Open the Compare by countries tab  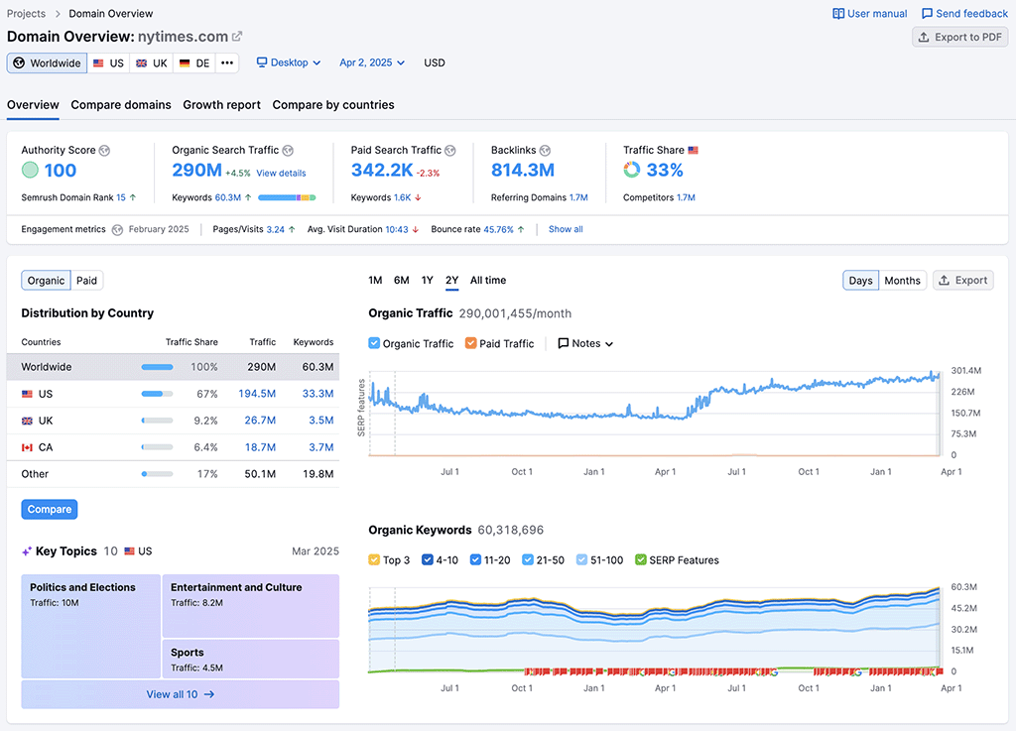click(x=333, y=105)
